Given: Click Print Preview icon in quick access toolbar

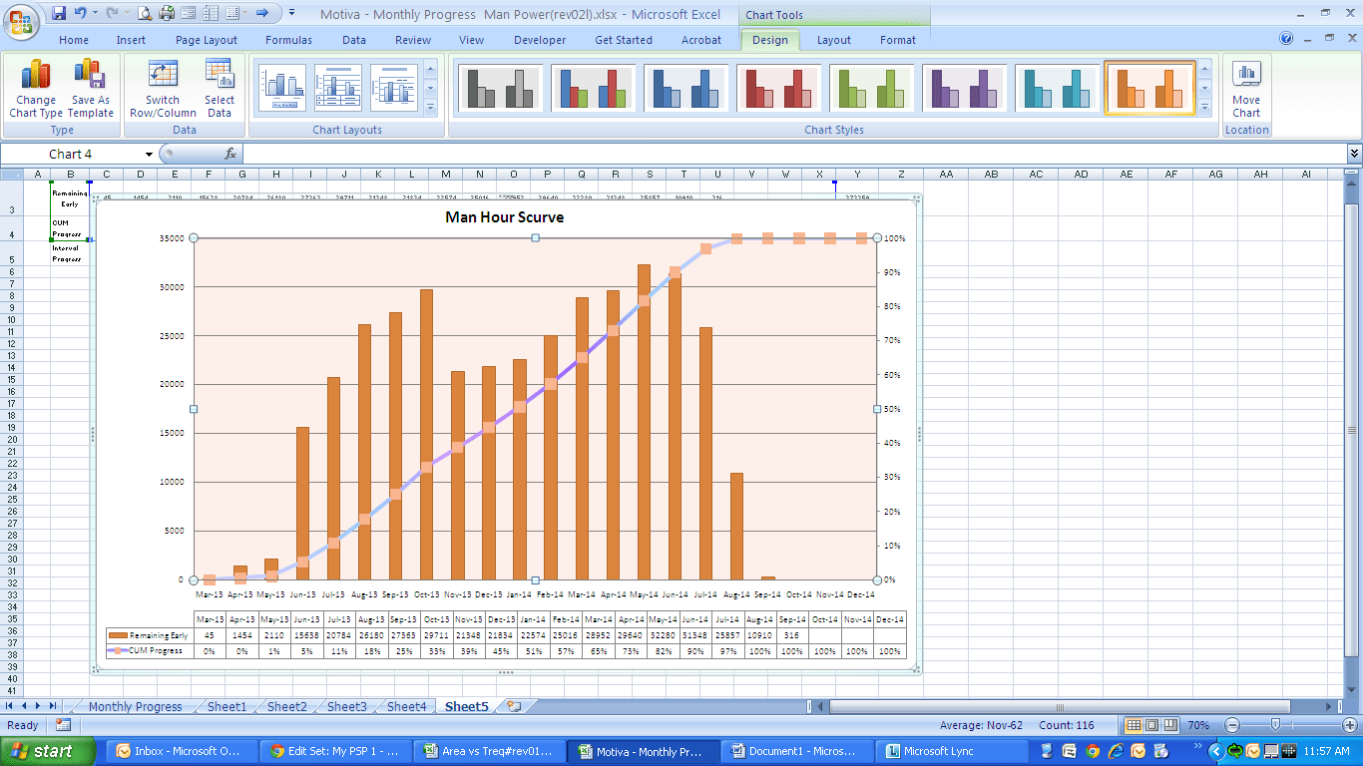Looking at the screenshot, I should pyautogui.click(x=145, y=13).
